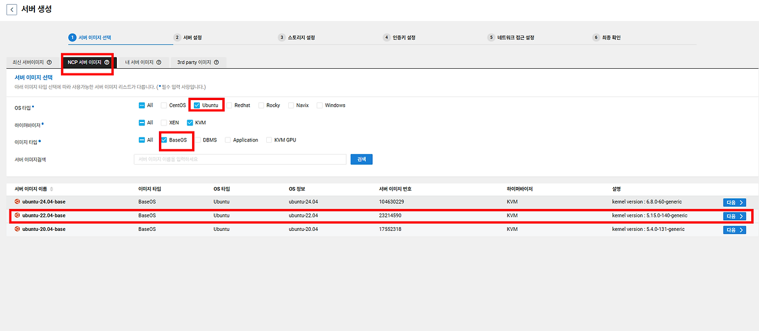Check the XEN hypervisor option
This screenshot has height=331, width=759.
pyautogui.click(x=164, y=123)
